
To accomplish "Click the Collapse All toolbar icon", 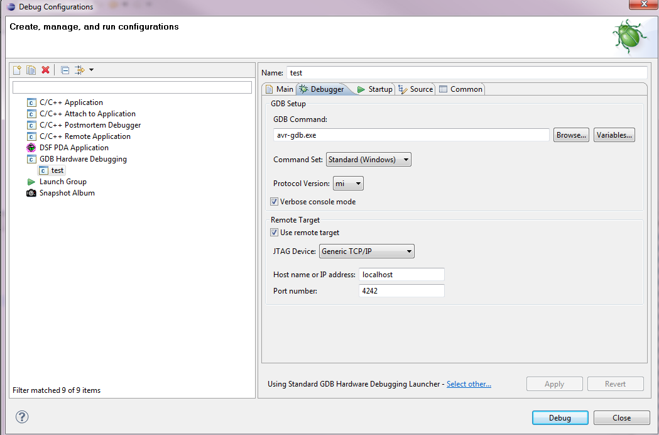I will 65,70.
